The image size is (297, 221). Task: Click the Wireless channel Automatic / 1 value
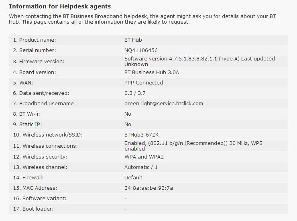click(x=141, y=167)
